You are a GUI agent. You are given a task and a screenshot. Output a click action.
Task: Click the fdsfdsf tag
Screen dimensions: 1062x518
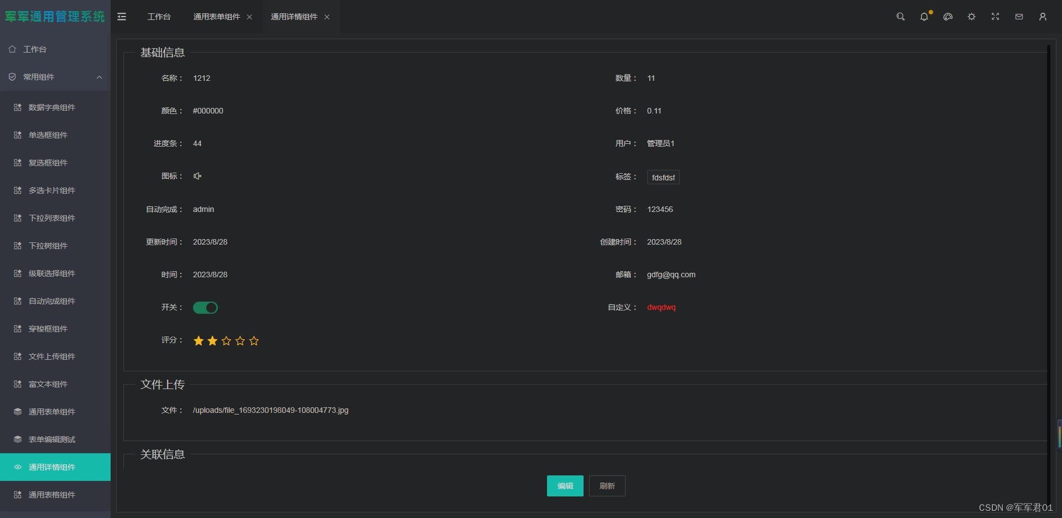(x=663, y=178)
